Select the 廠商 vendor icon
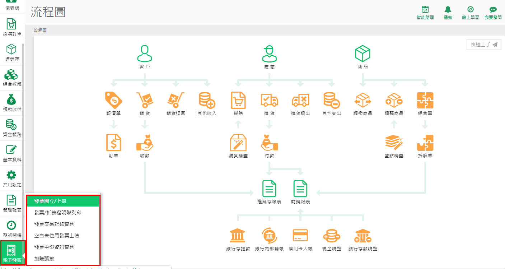The width and height of the screenshot is (505, 269). pyautogui.click(x=269, y=54)
